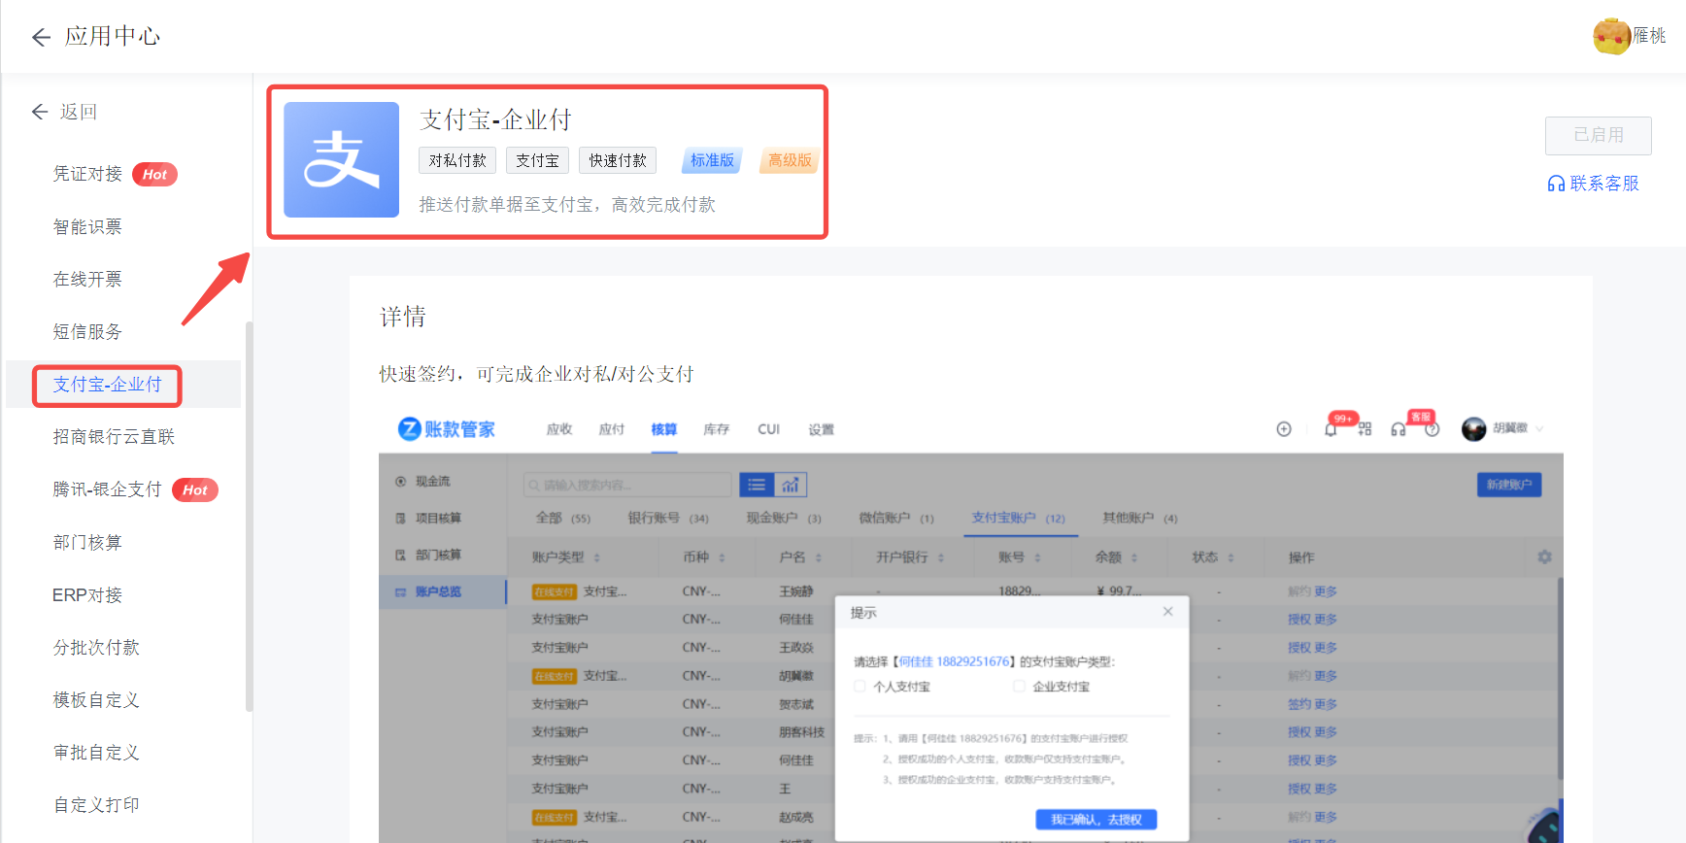Open the 雁桃 user avatar
This screenshot has height=843, width=1686.
pyautogui.click(x=1611, y=36)
